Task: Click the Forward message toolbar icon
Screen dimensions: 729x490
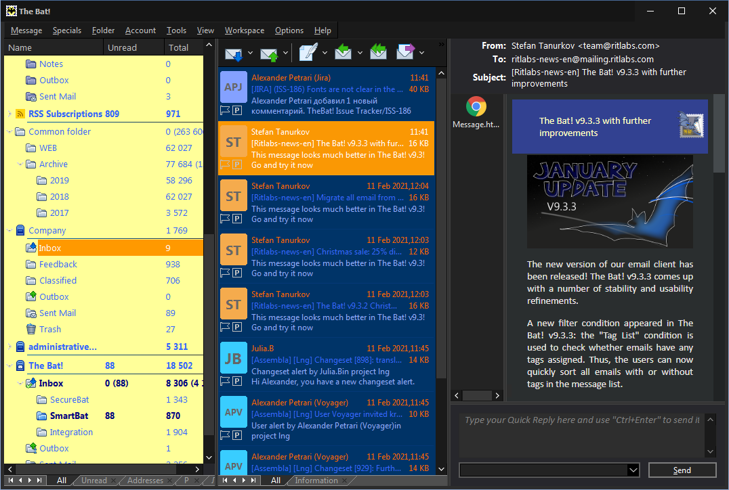Action: (405, 52)
